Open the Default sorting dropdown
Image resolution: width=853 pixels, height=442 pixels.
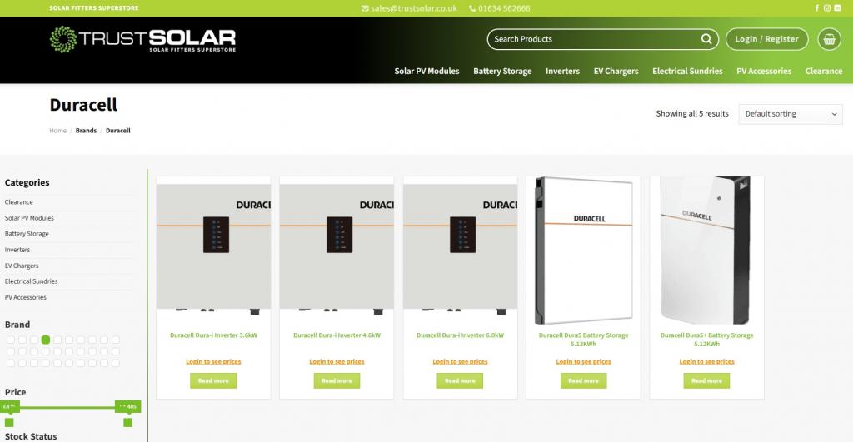coord(790,114)
